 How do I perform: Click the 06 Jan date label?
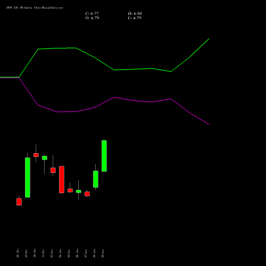(77, 253)
